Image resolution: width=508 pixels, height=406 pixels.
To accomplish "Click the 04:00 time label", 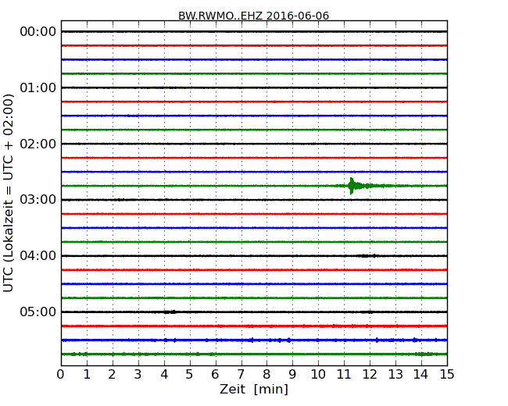I will [38, 255].
